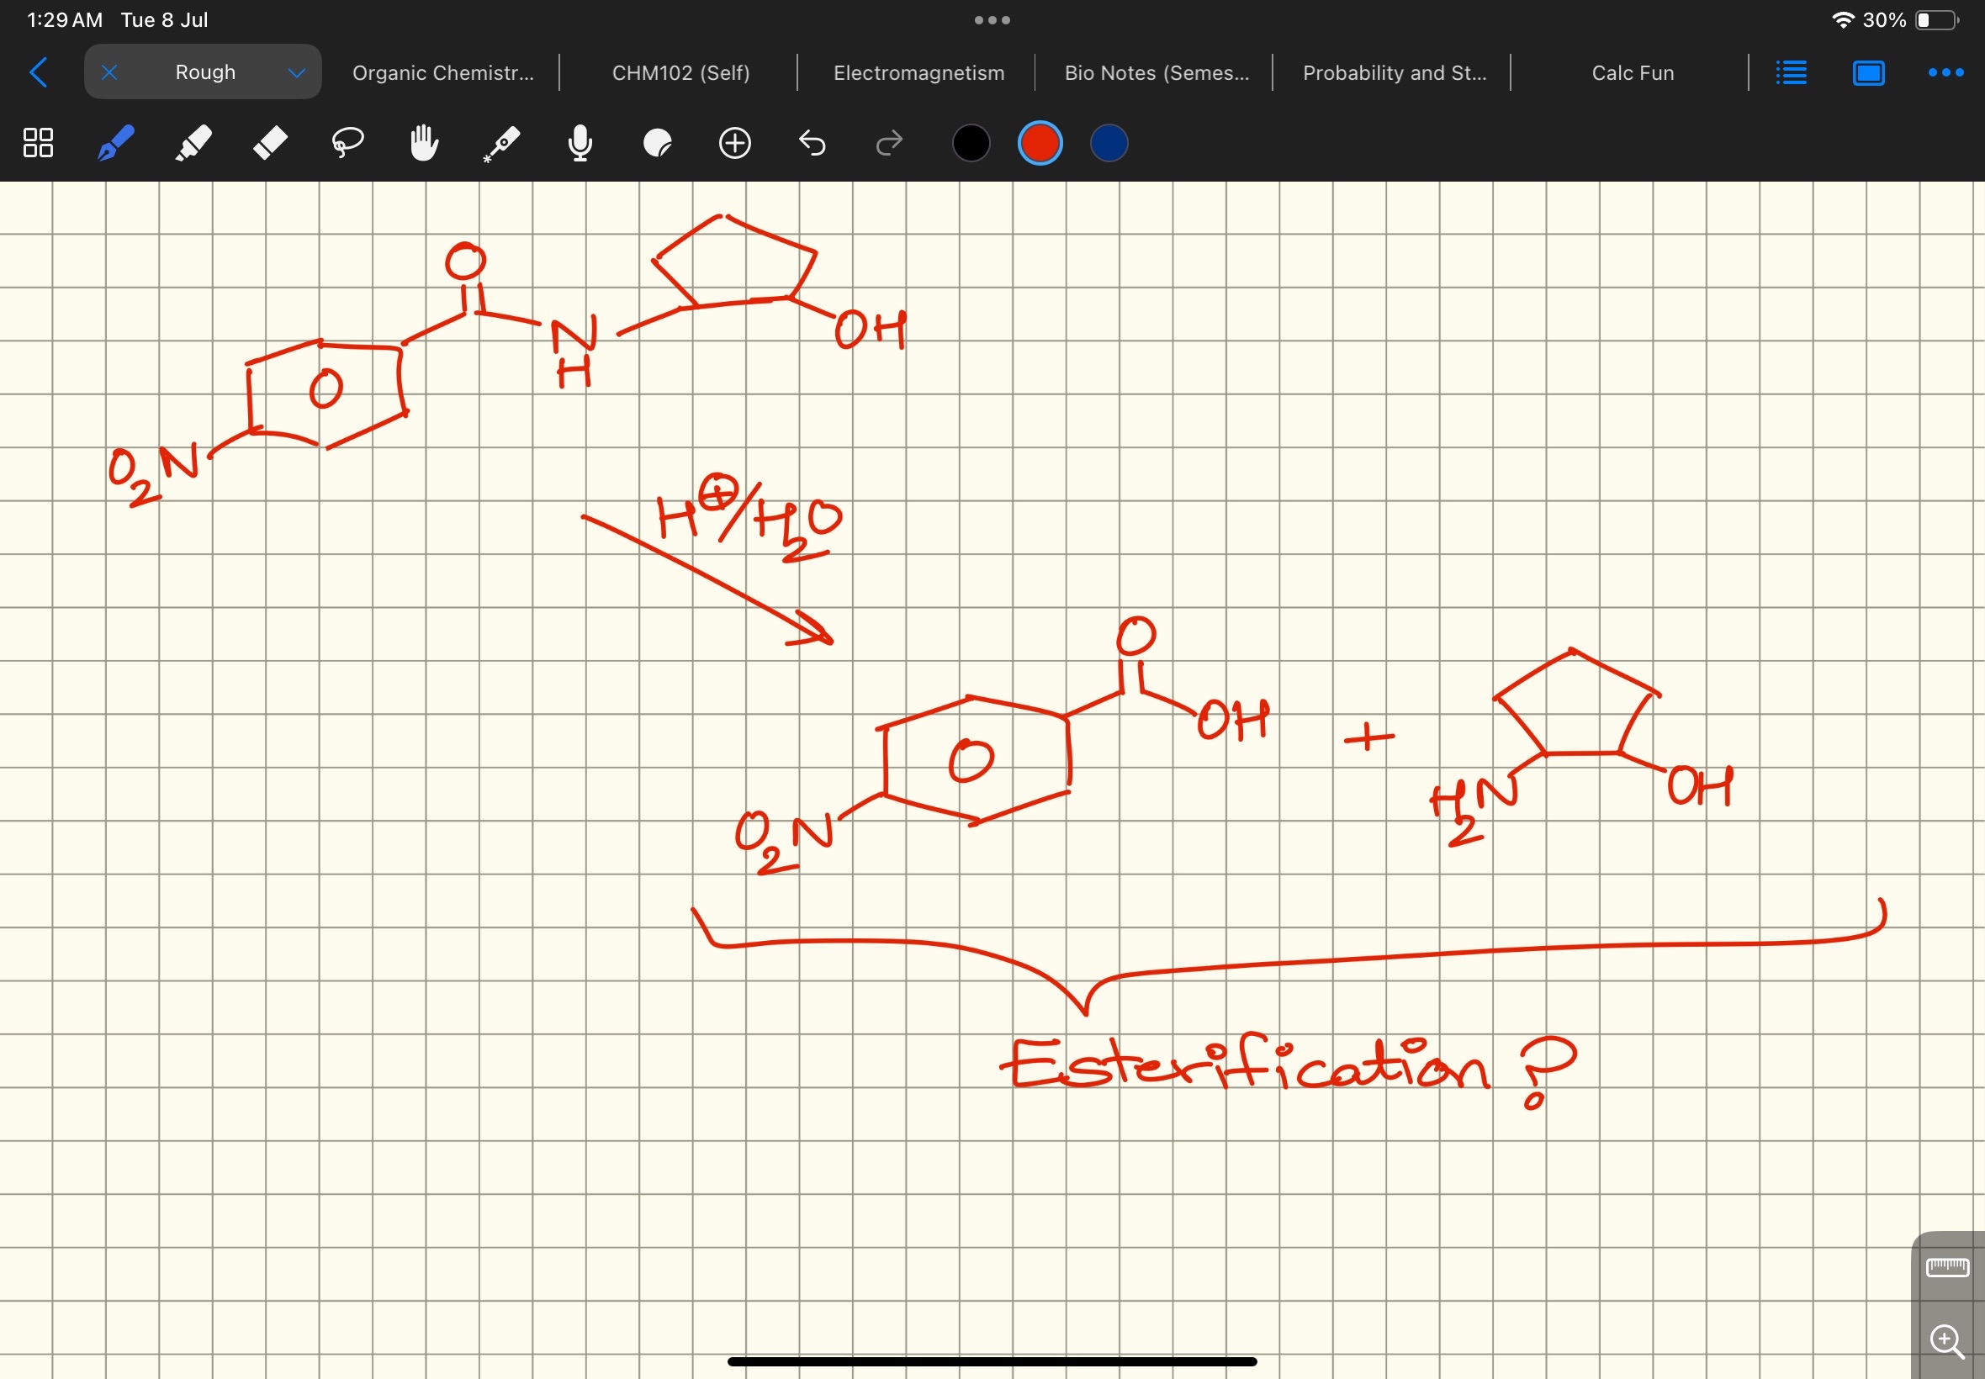Select the Laser pointer tool
The image size is (1985, 1379).
coord(502,144)
